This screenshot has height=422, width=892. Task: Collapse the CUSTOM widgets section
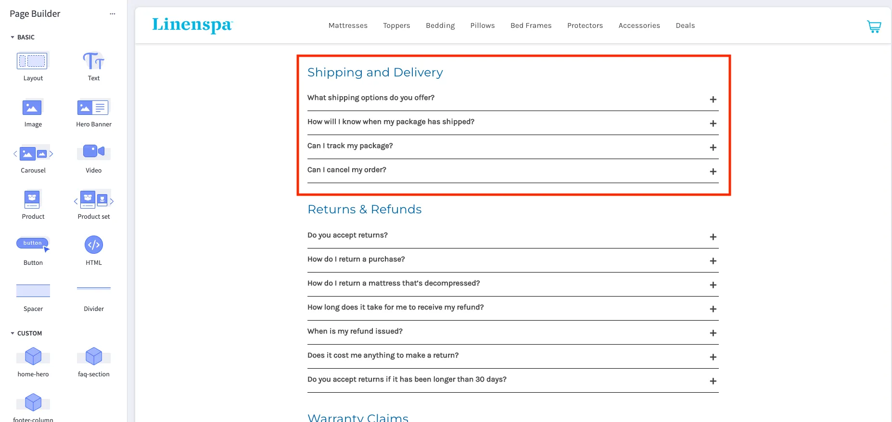pyautogui.click(x=13, y=333)
